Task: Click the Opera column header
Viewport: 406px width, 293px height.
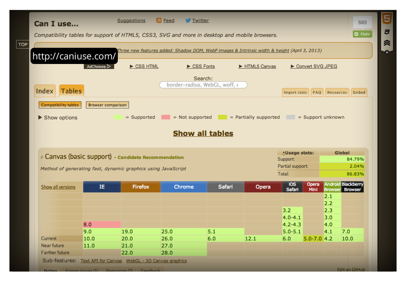Action: pyautogui.click(x=263, y=187)
